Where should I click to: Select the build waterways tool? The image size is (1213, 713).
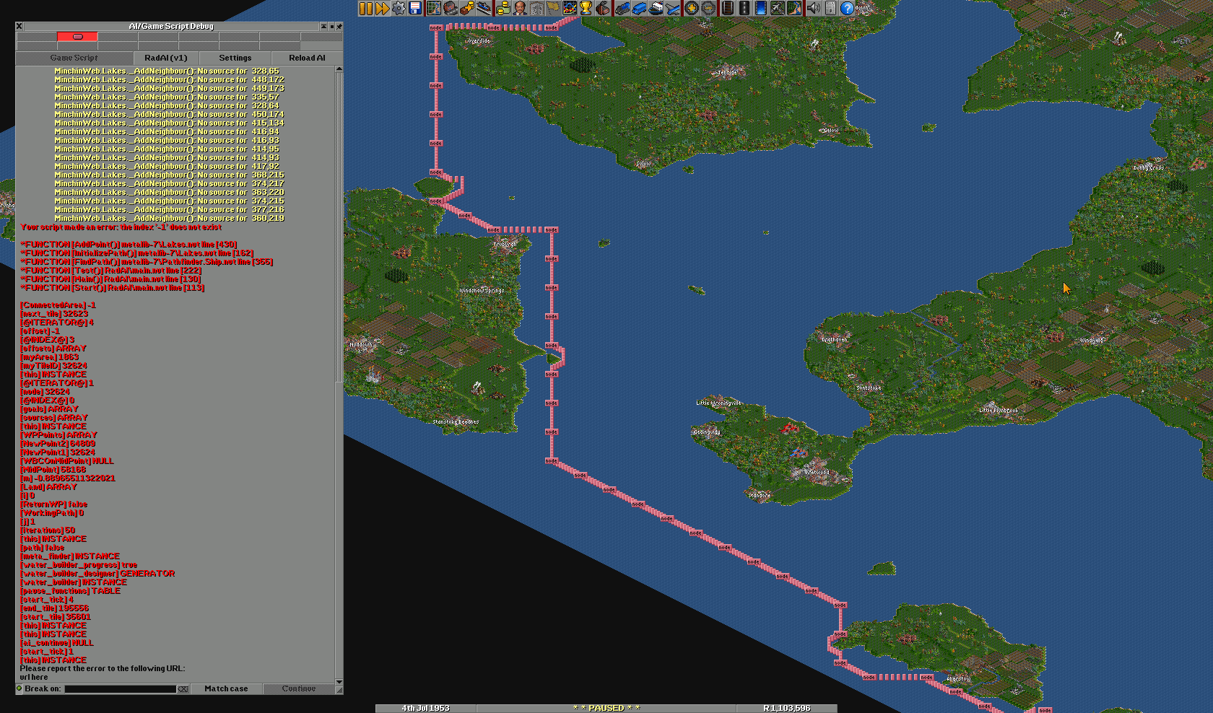(x=761, y=9)
